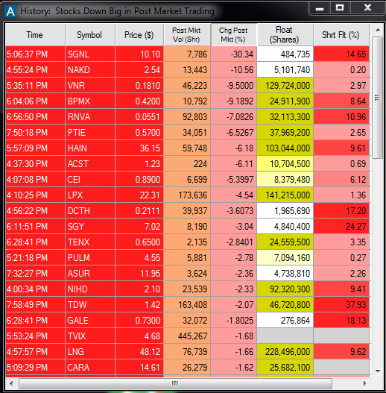This screenshot has height=393, width=386.
Task: Select the TDW symbol cell
Action: (90, 305)
